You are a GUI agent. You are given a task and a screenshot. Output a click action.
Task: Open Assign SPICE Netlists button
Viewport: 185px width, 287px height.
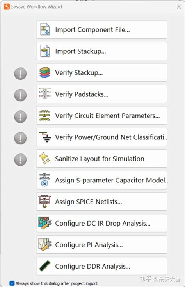pyautogui.click(x=101, y=201)
